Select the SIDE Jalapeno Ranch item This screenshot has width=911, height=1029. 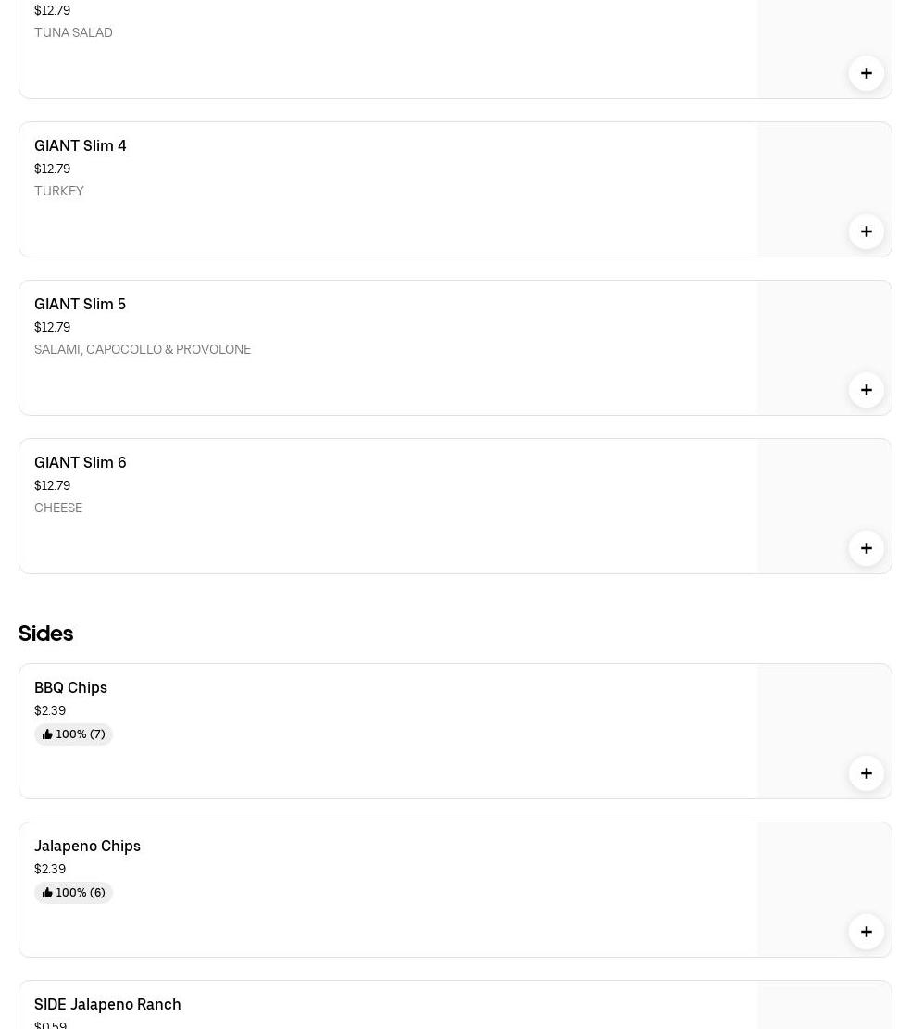(x=107, y=1005)
